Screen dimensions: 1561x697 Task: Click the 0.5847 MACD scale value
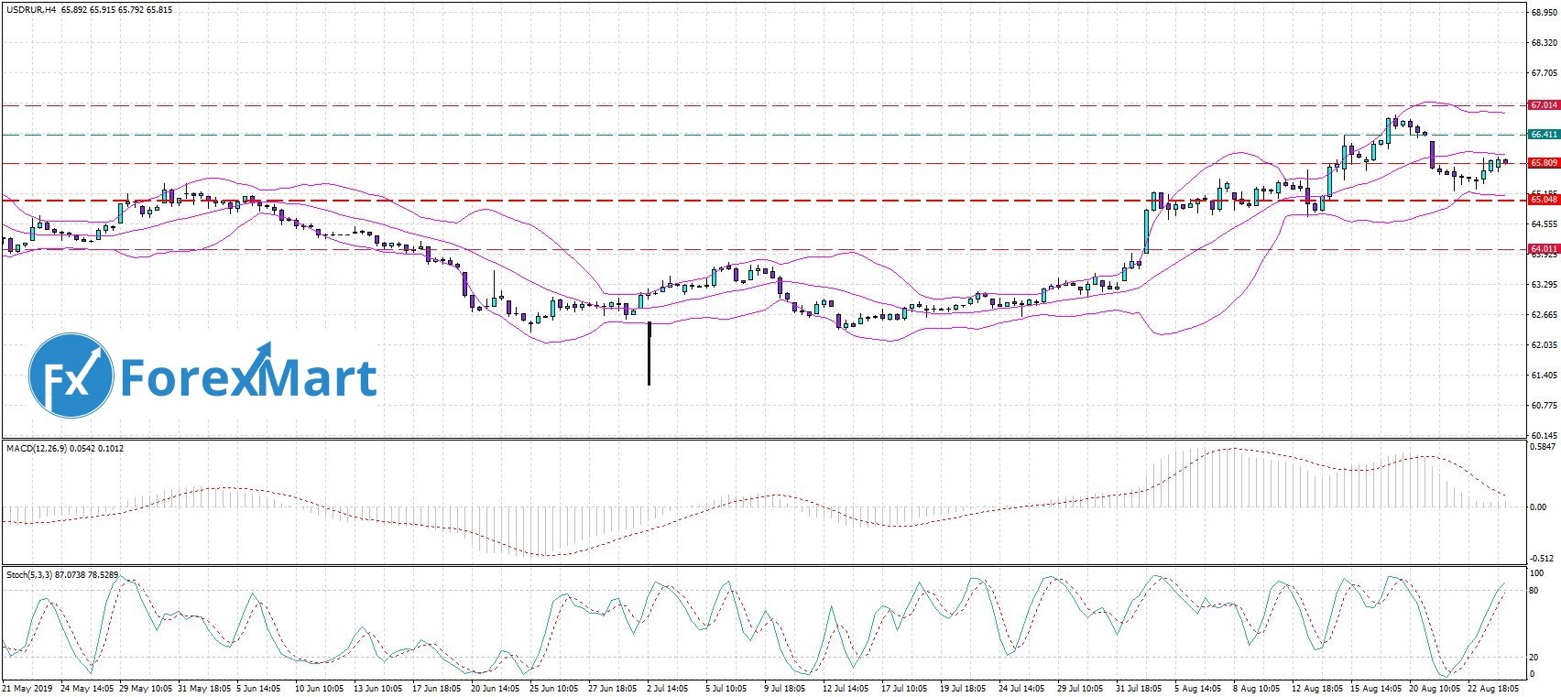(1543, 447)
